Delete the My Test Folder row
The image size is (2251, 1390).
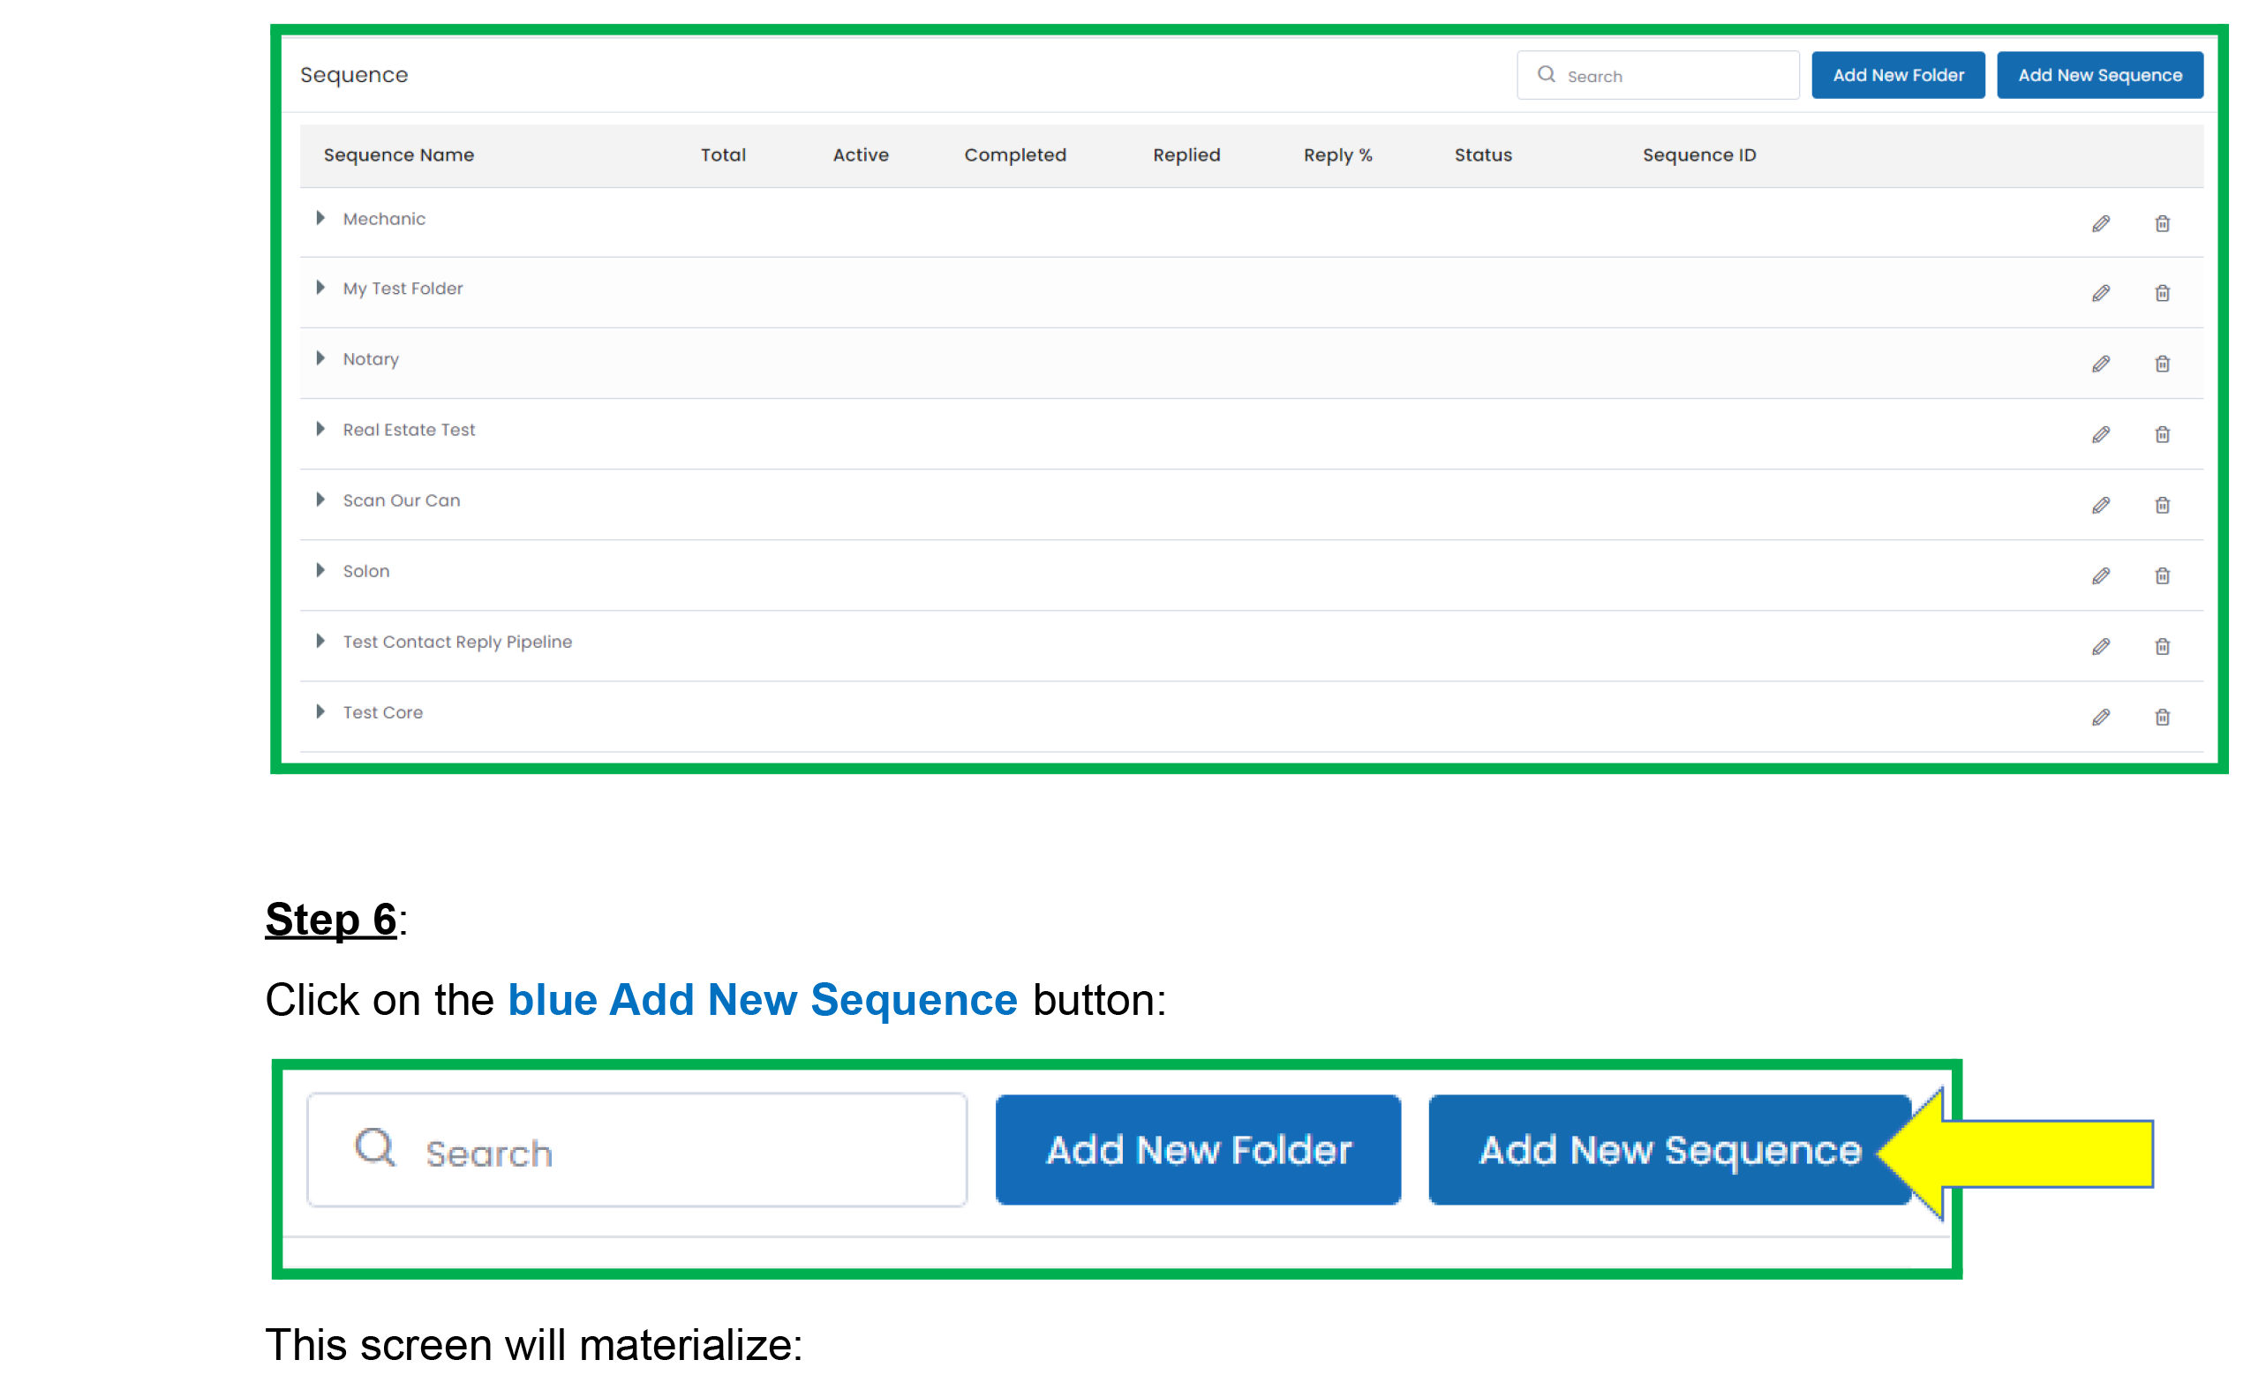(2162, 293)
